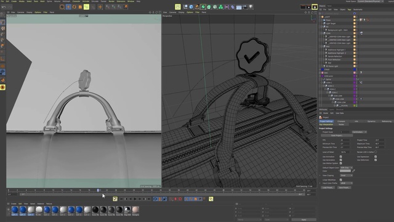The height and width of the screenshot is (222, 394).
Task: Click the yellow Null object icon
Action: pyautogui.click(x=178, y=7)
